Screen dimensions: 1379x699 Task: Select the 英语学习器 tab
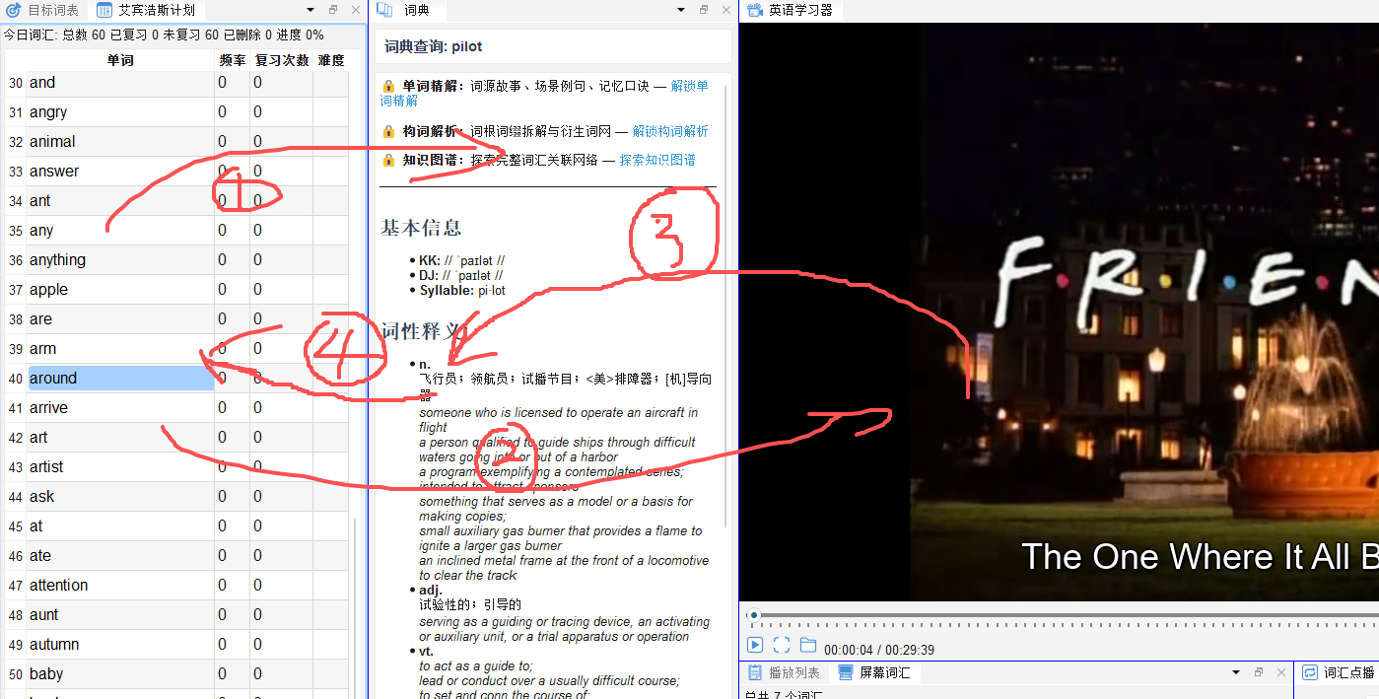pos(791,10)
